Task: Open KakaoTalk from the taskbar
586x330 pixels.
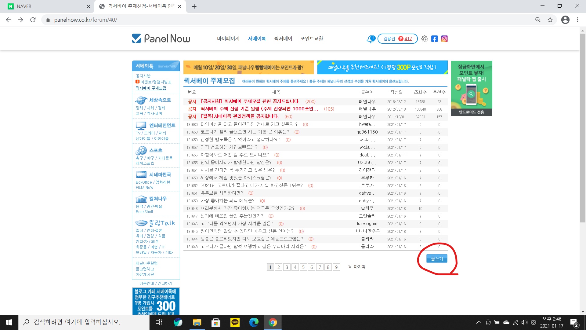Action: pyautogui.click(x=235, y=322)
